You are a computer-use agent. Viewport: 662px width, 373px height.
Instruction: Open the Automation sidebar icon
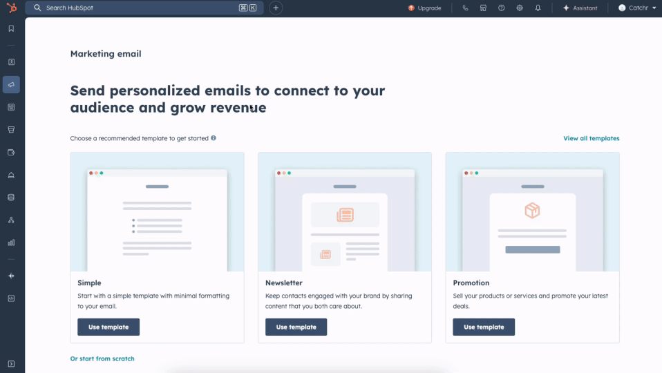coord(11,220)
